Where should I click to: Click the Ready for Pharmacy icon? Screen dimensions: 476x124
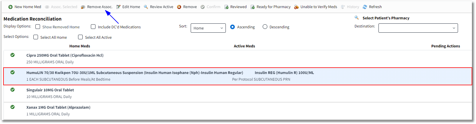coord(253,7)
